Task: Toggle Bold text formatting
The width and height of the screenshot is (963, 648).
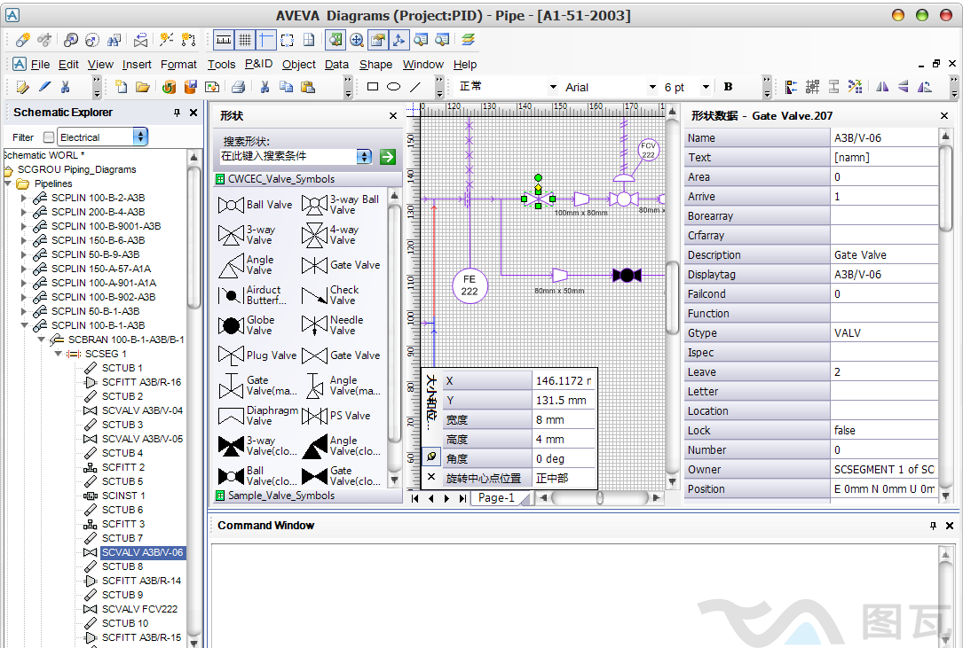Action: pos(728,87)
